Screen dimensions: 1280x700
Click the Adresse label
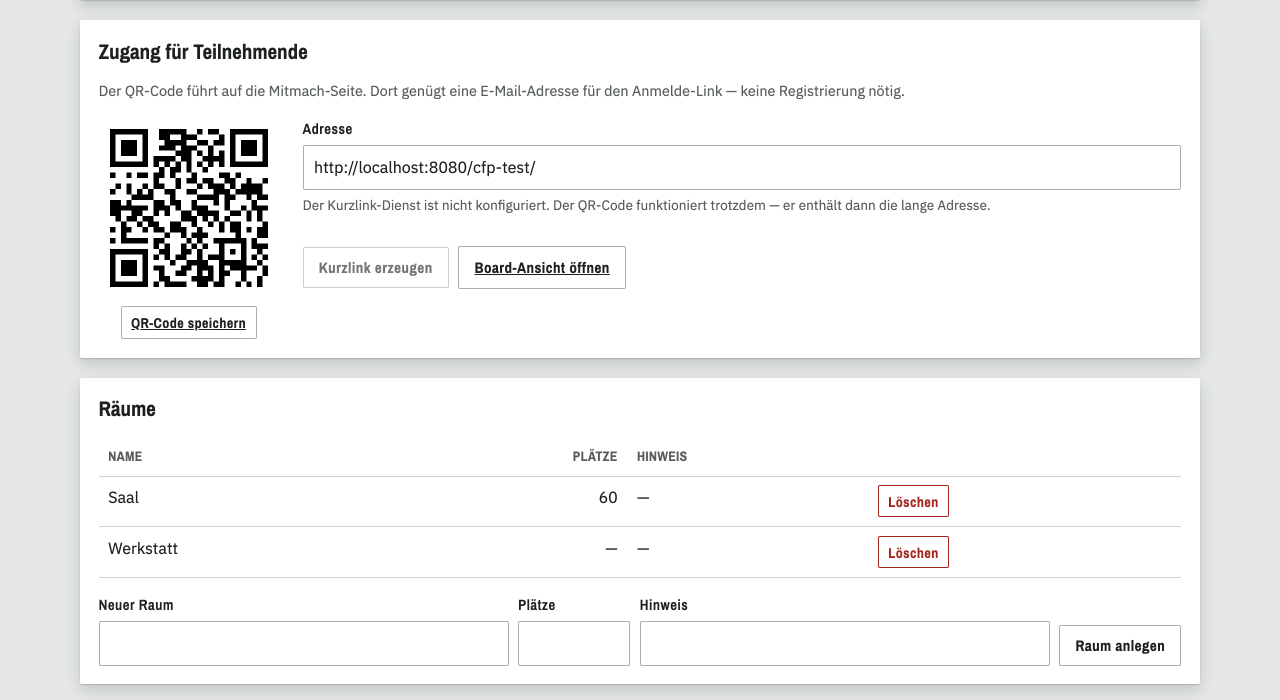pyautogui.click(x=327, y=129)
